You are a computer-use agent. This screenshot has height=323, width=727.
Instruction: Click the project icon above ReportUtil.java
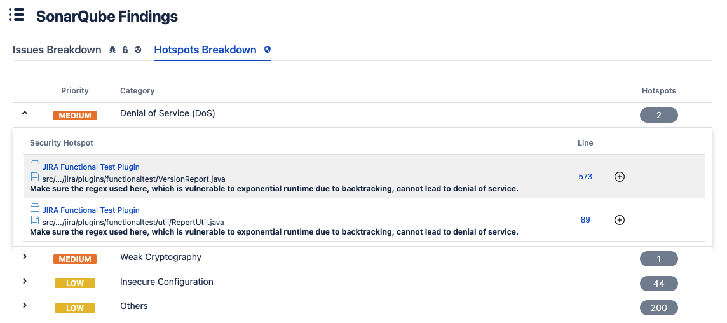click(x=35, y=208)
